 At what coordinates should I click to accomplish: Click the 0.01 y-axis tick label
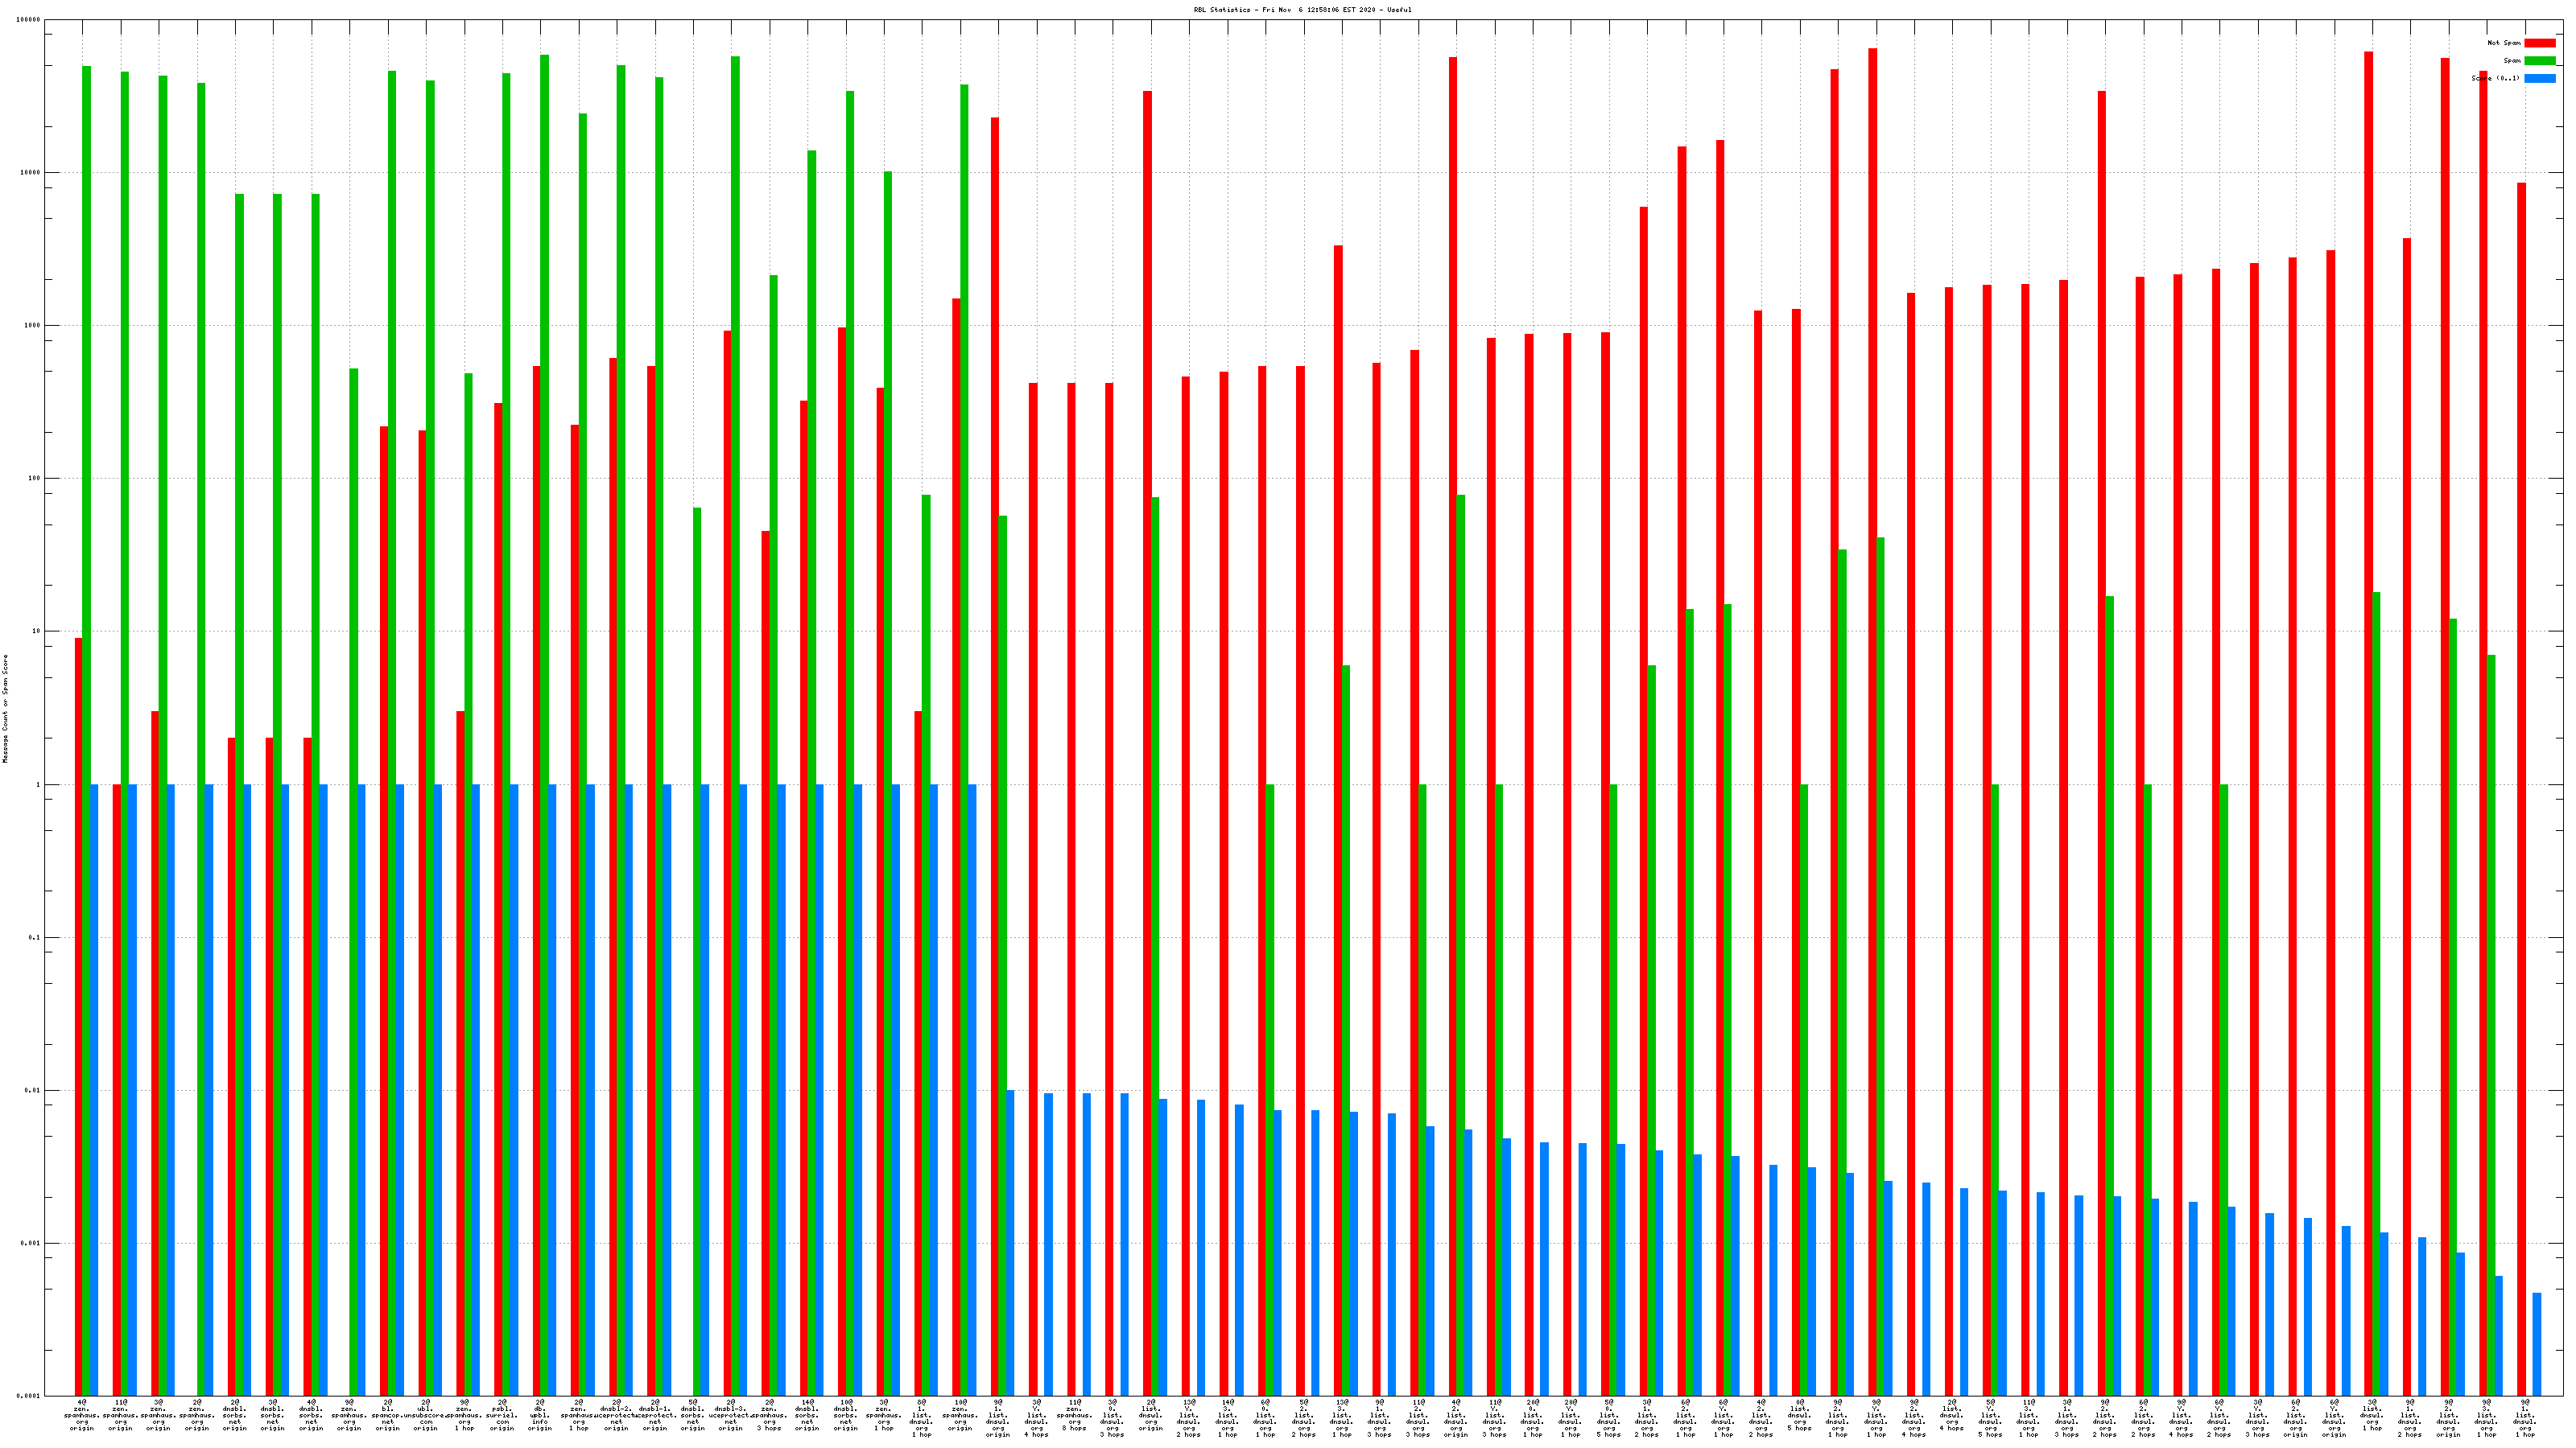(x=34, y=1090)
